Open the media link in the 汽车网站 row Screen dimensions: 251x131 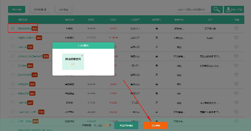coord(27,38)
